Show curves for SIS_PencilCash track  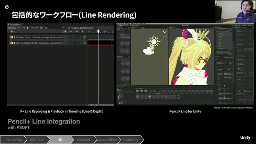(x=70, y=37)
